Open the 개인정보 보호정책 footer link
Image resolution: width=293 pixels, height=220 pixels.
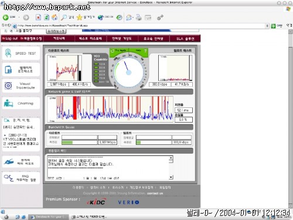(x=141, y=187)
